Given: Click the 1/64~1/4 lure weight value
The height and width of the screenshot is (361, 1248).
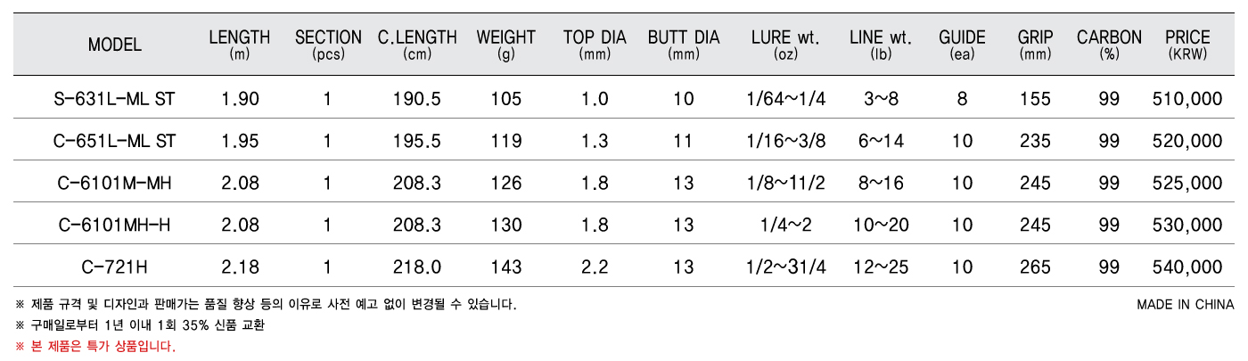Looking at the screenshot, I should pos(786,99).
